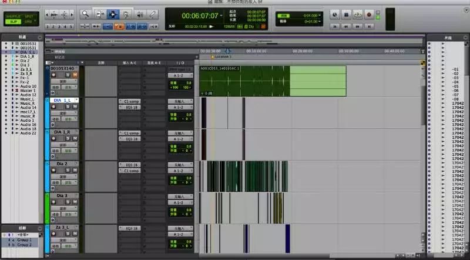Toggle Insertion Follows Playback button
The image size is (470, 260).
coord(153,26)
